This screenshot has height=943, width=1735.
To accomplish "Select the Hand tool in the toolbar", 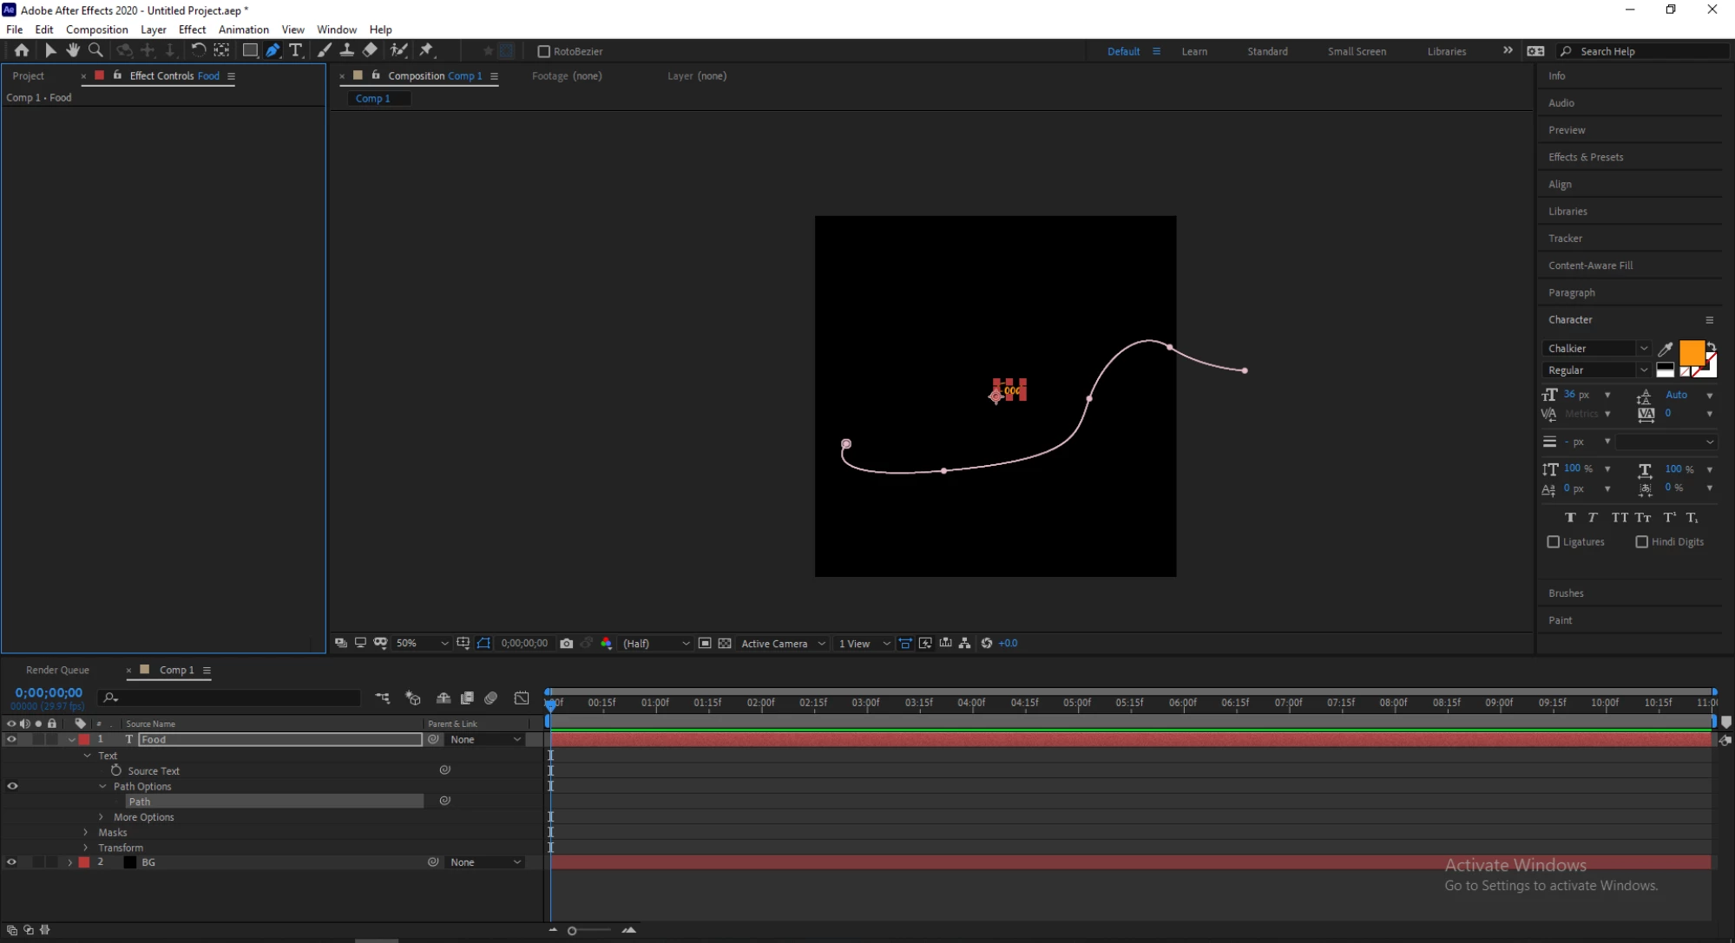I will click(73, 50).
